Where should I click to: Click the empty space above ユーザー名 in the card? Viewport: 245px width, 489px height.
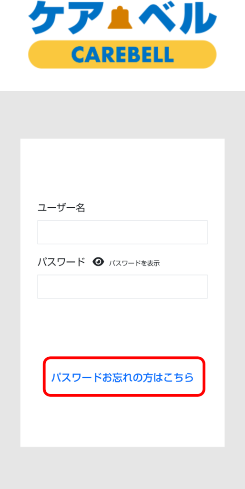pyautogui.click(x=122, y=170)
